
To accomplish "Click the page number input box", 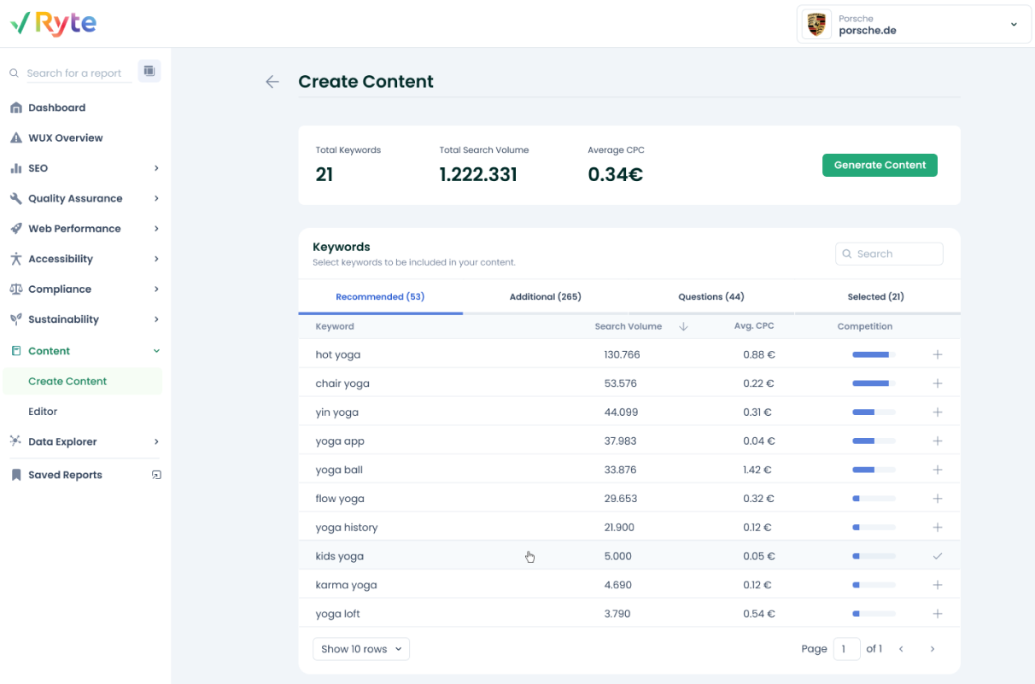I will pyautogui.click(x=846, y=649).
